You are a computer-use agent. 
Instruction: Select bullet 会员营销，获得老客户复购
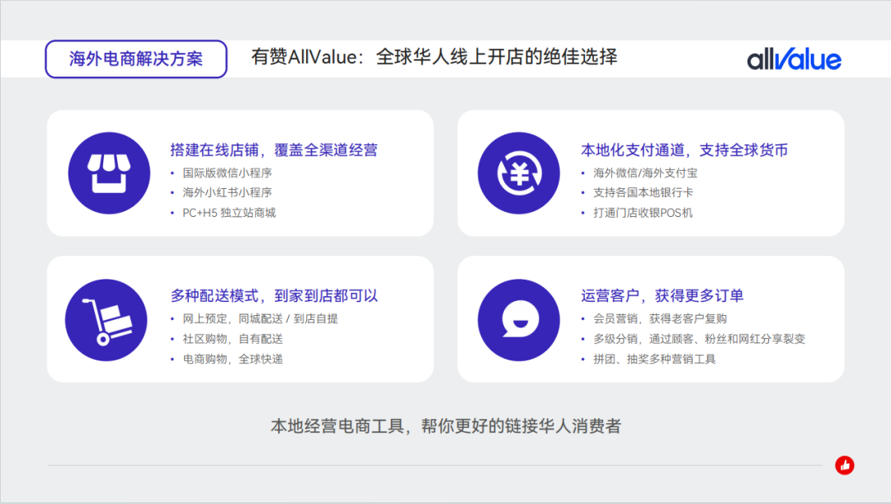click(x=660, y=318)
